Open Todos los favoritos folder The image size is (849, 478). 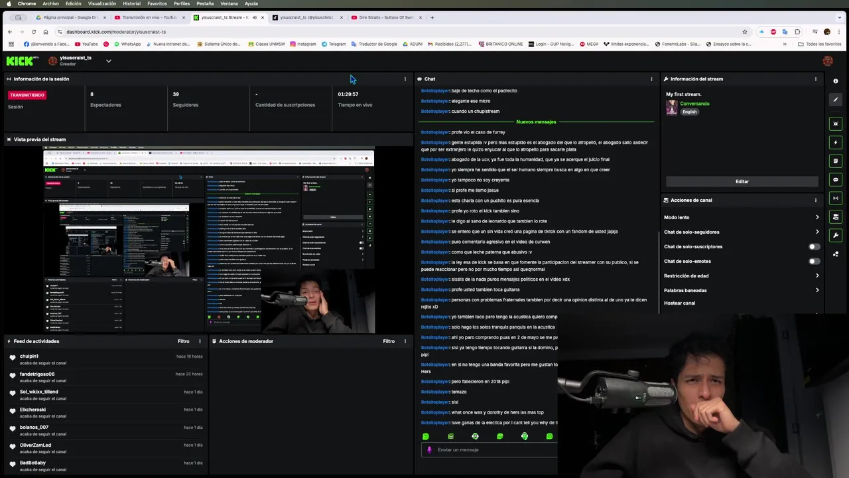click(819, 44)
